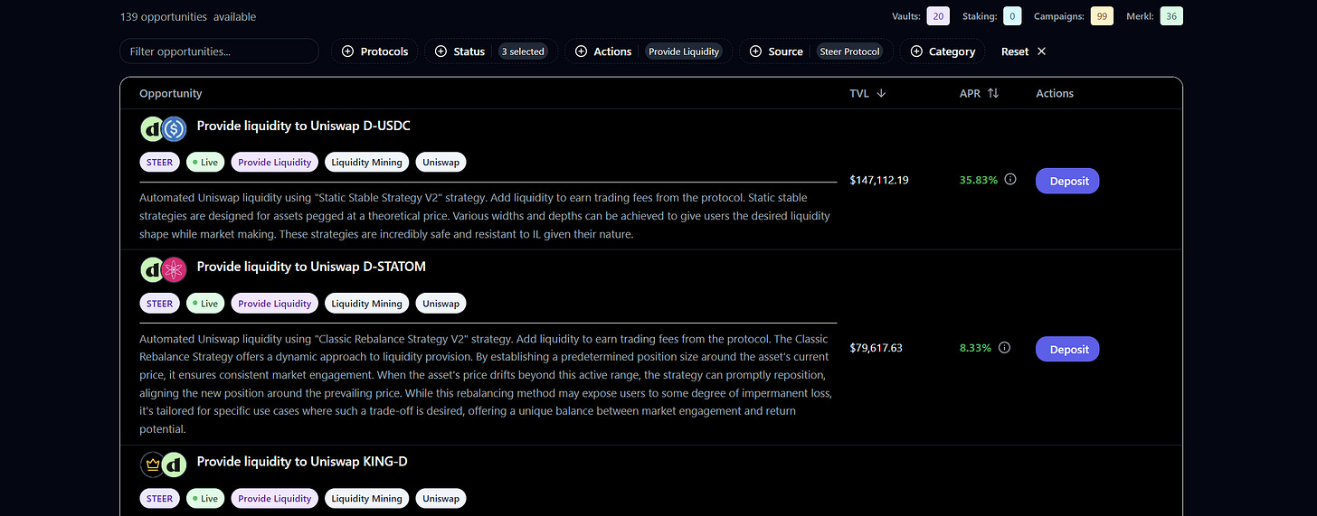
Task: Click the 35.83% APR value
Action: point(979,180)
